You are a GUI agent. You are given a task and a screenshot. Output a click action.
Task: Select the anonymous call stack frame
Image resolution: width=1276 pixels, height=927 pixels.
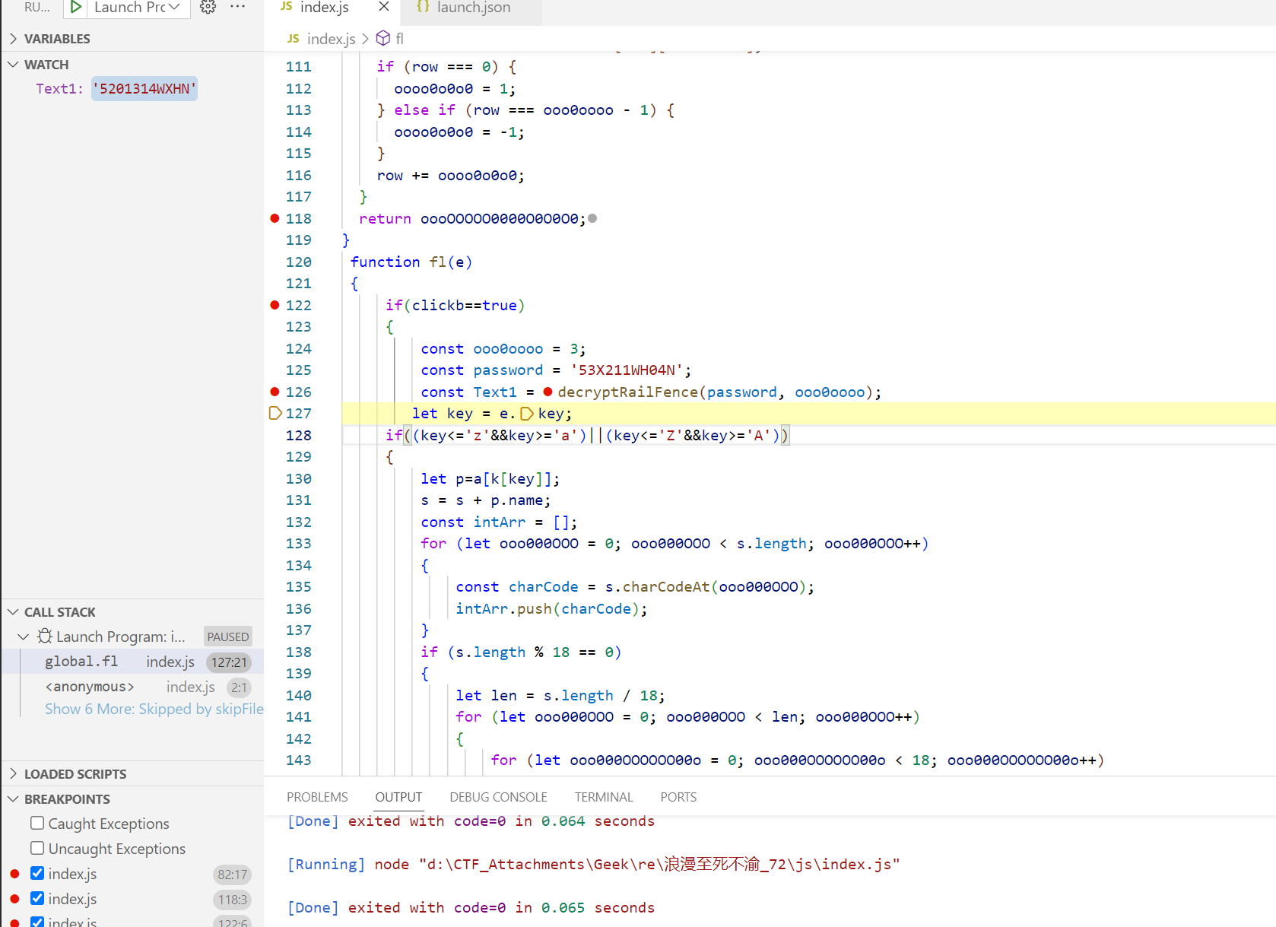coord(90,687)
